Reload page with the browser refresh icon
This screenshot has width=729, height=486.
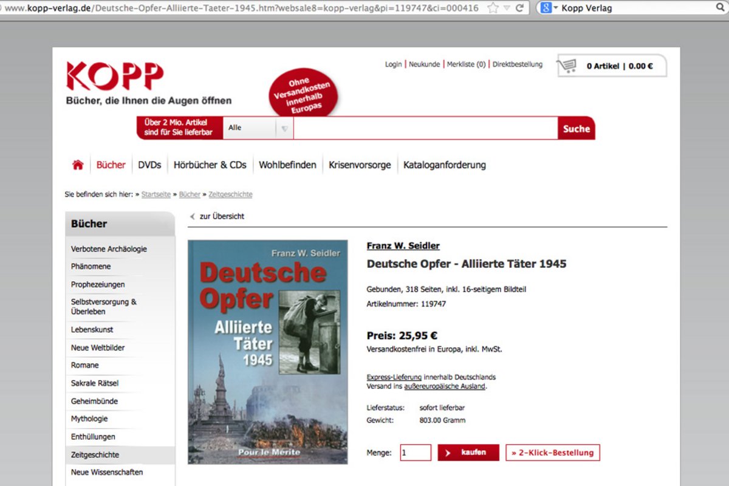[520, 8]
